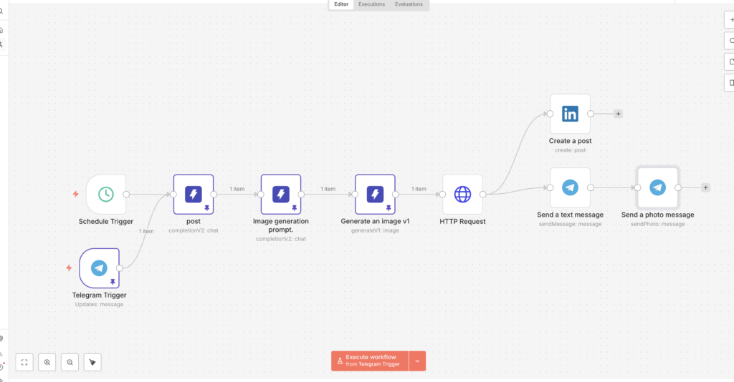Open the Send a photo message node
The width and height of the screenshot is (734, 382).
point(657,187)
